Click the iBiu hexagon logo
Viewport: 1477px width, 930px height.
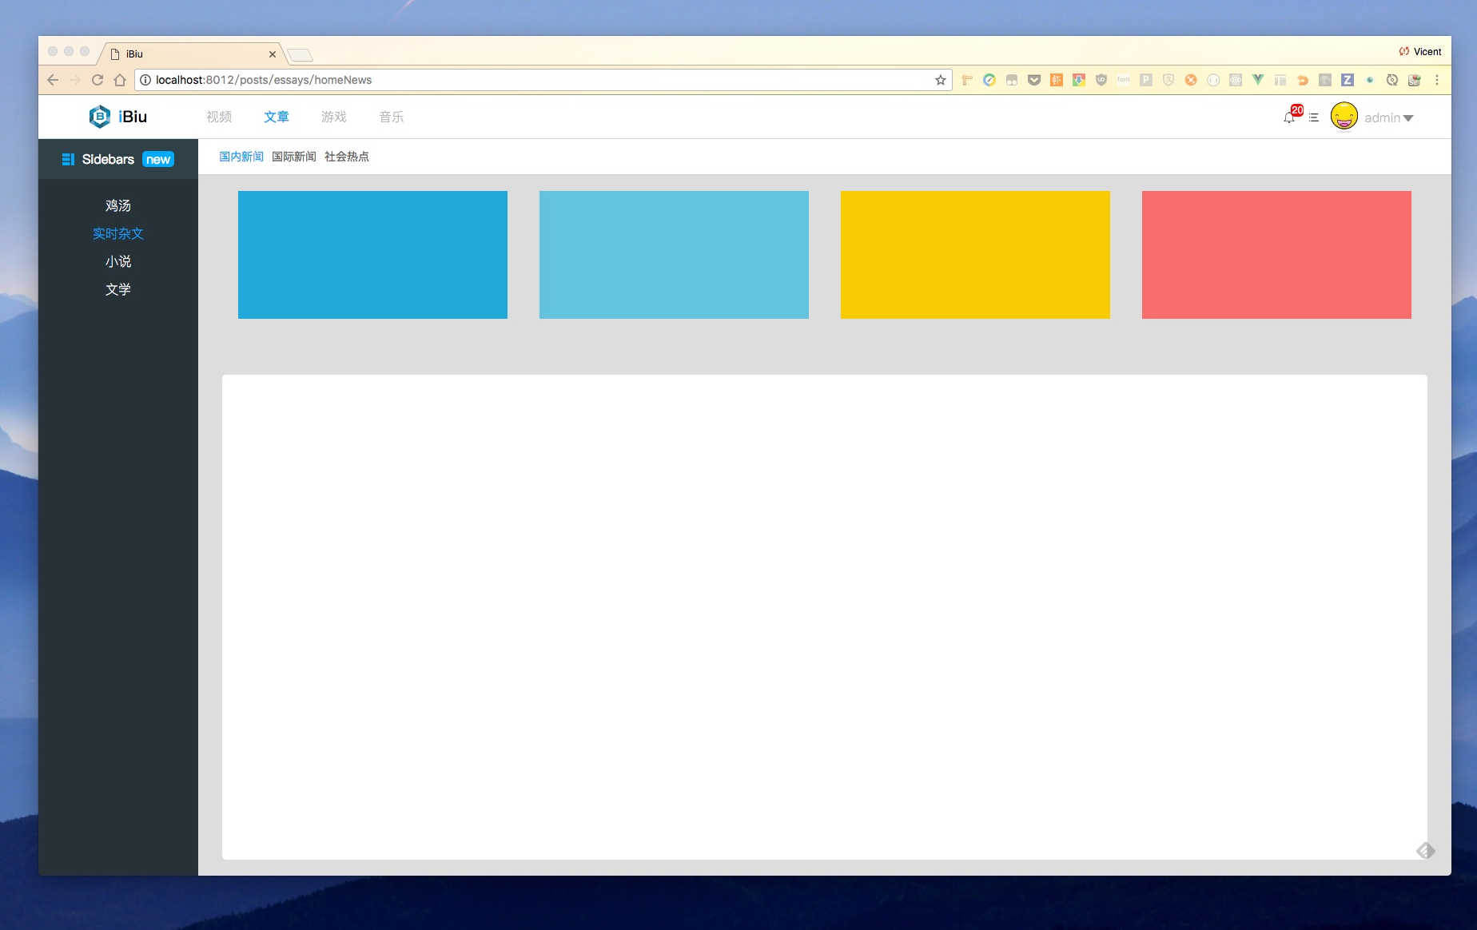point(99,117)
